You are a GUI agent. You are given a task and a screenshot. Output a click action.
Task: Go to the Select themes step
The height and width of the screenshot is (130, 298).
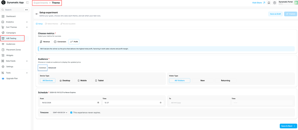coord(52,24)
